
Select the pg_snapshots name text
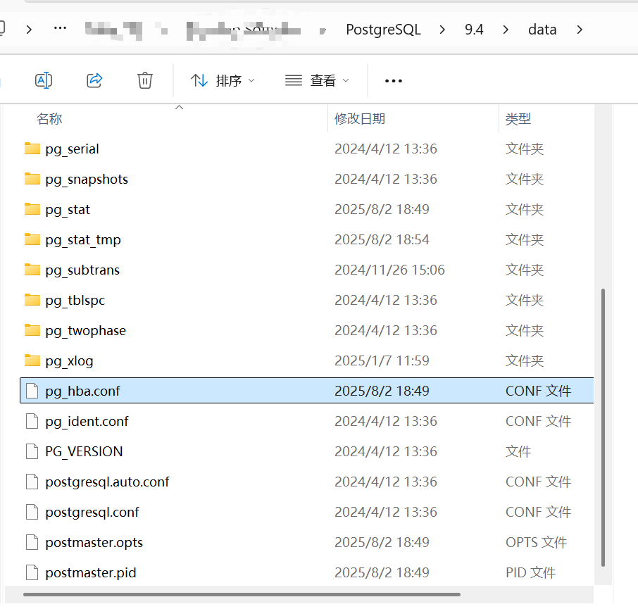pos(87,180)
